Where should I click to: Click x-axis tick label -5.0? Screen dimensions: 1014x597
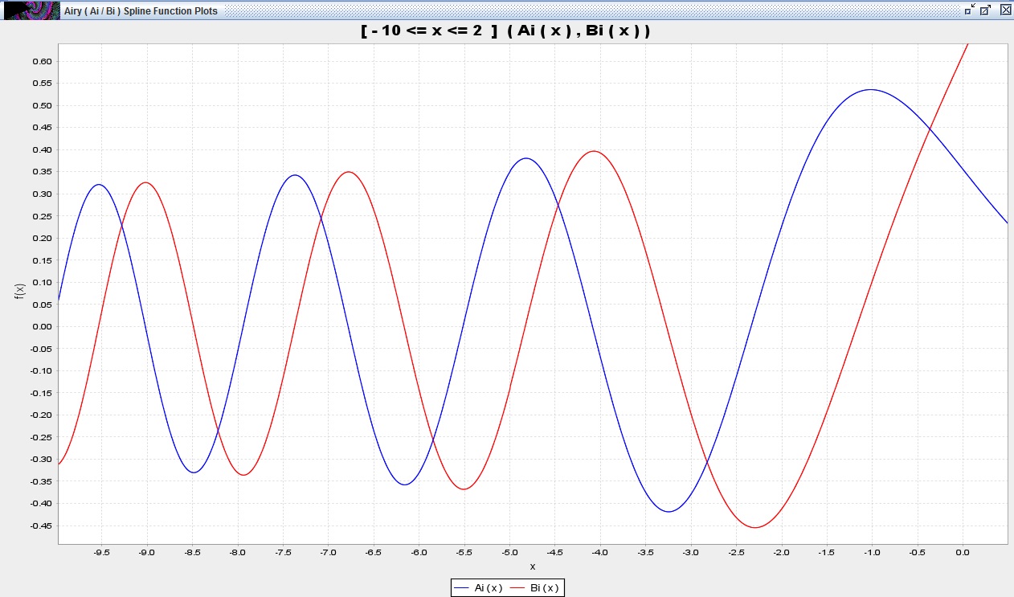[509, 553]
